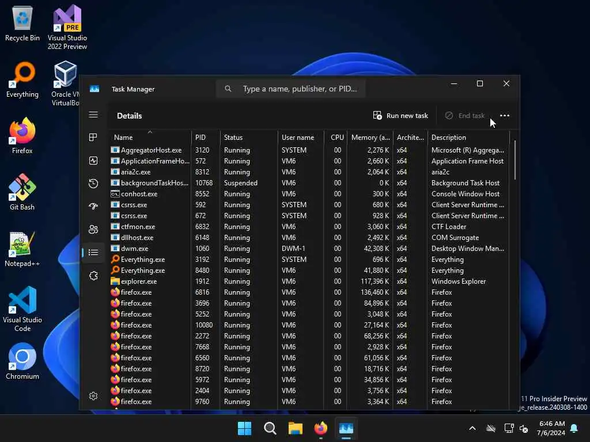Click the Chromium desktop icon
Image resolution: width=590 pixels, height=442 pixels.
point(22,361)
